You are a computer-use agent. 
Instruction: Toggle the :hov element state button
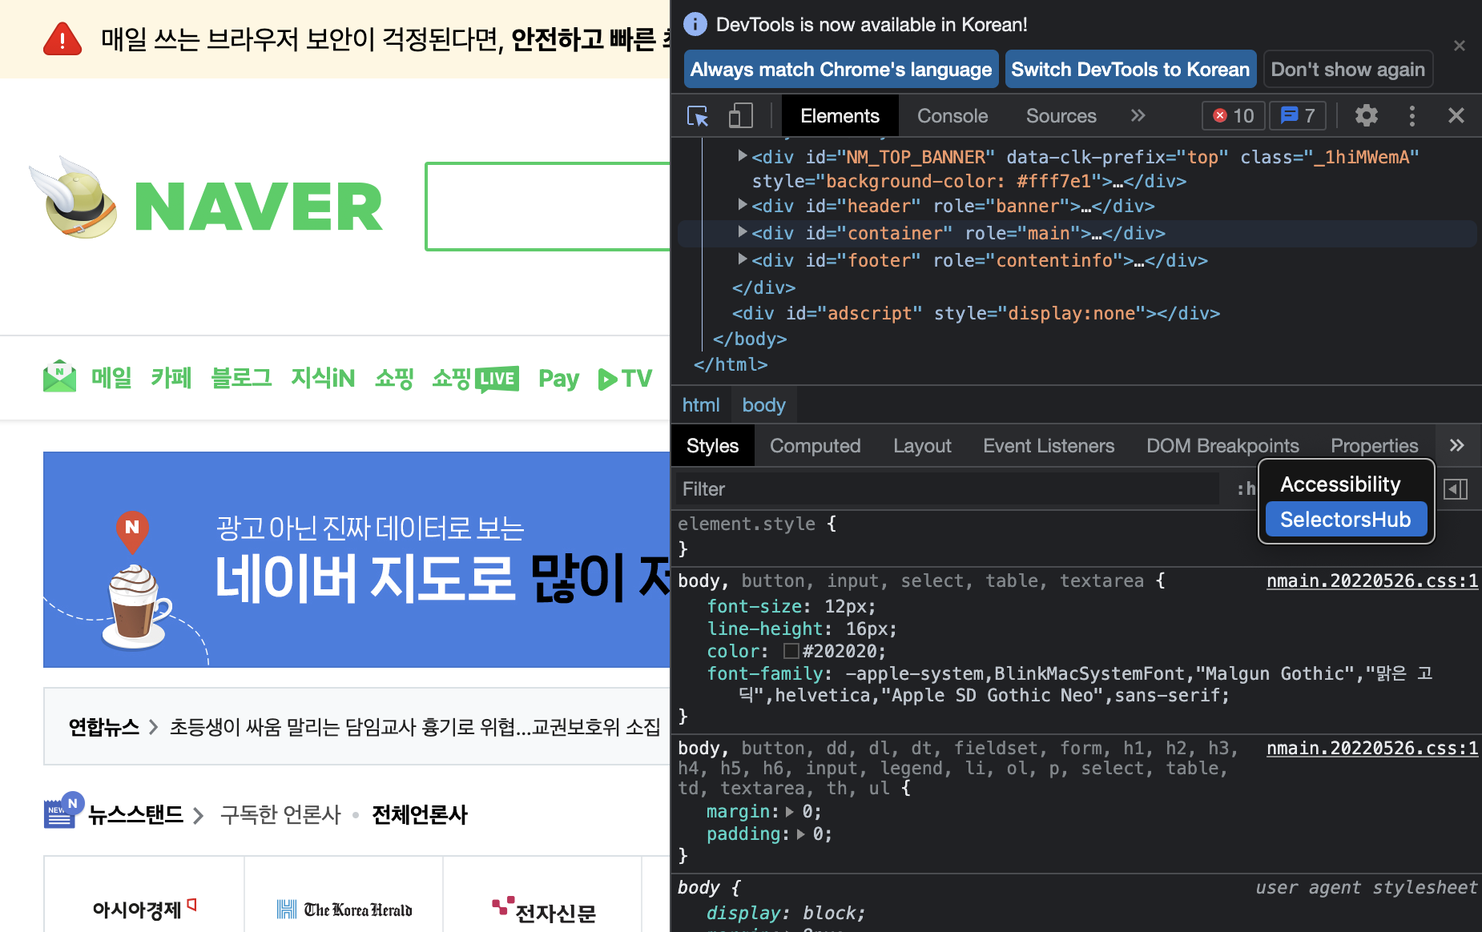1246,489
